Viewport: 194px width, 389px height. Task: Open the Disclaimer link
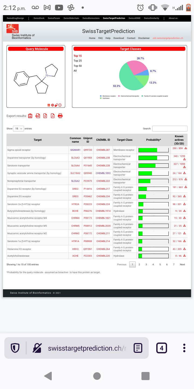[x=144, y=38]
